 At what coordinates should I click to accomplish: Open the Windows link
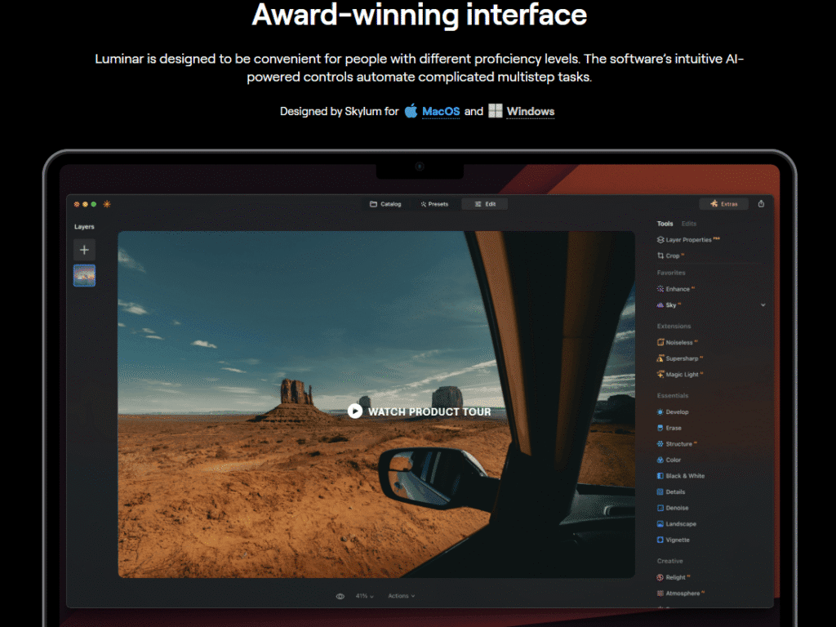(x=530, y=111)
